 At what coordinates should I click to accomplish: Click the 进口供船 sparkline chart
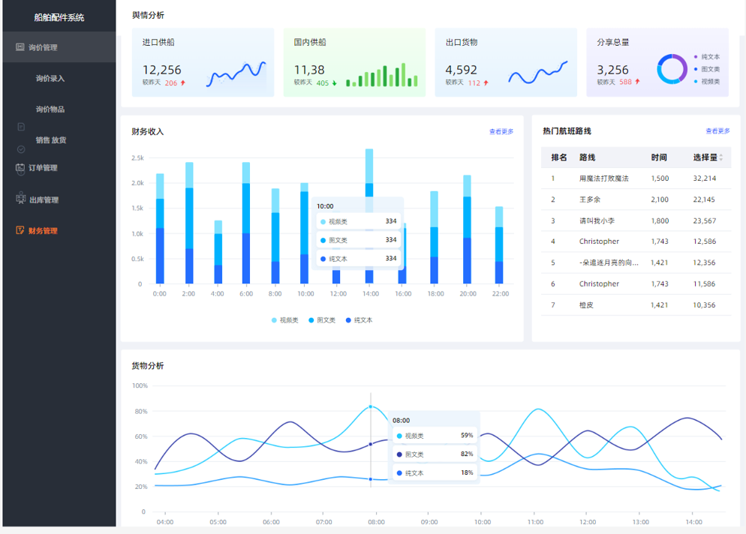[x=236, y=73]
